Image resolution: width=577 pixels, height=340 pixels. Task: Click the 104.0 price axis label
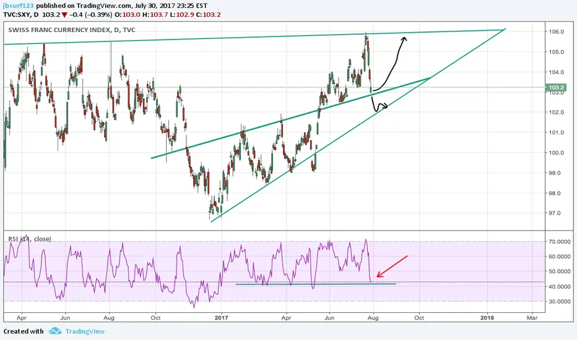point(556,72)
